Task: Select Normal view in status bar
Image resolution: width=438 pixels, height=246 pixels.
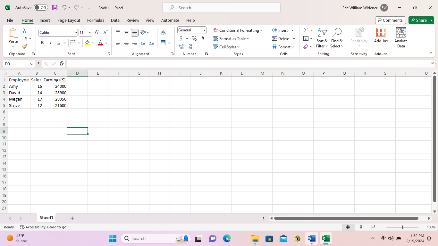Action: pyautogui.click(x=348, y=227)
